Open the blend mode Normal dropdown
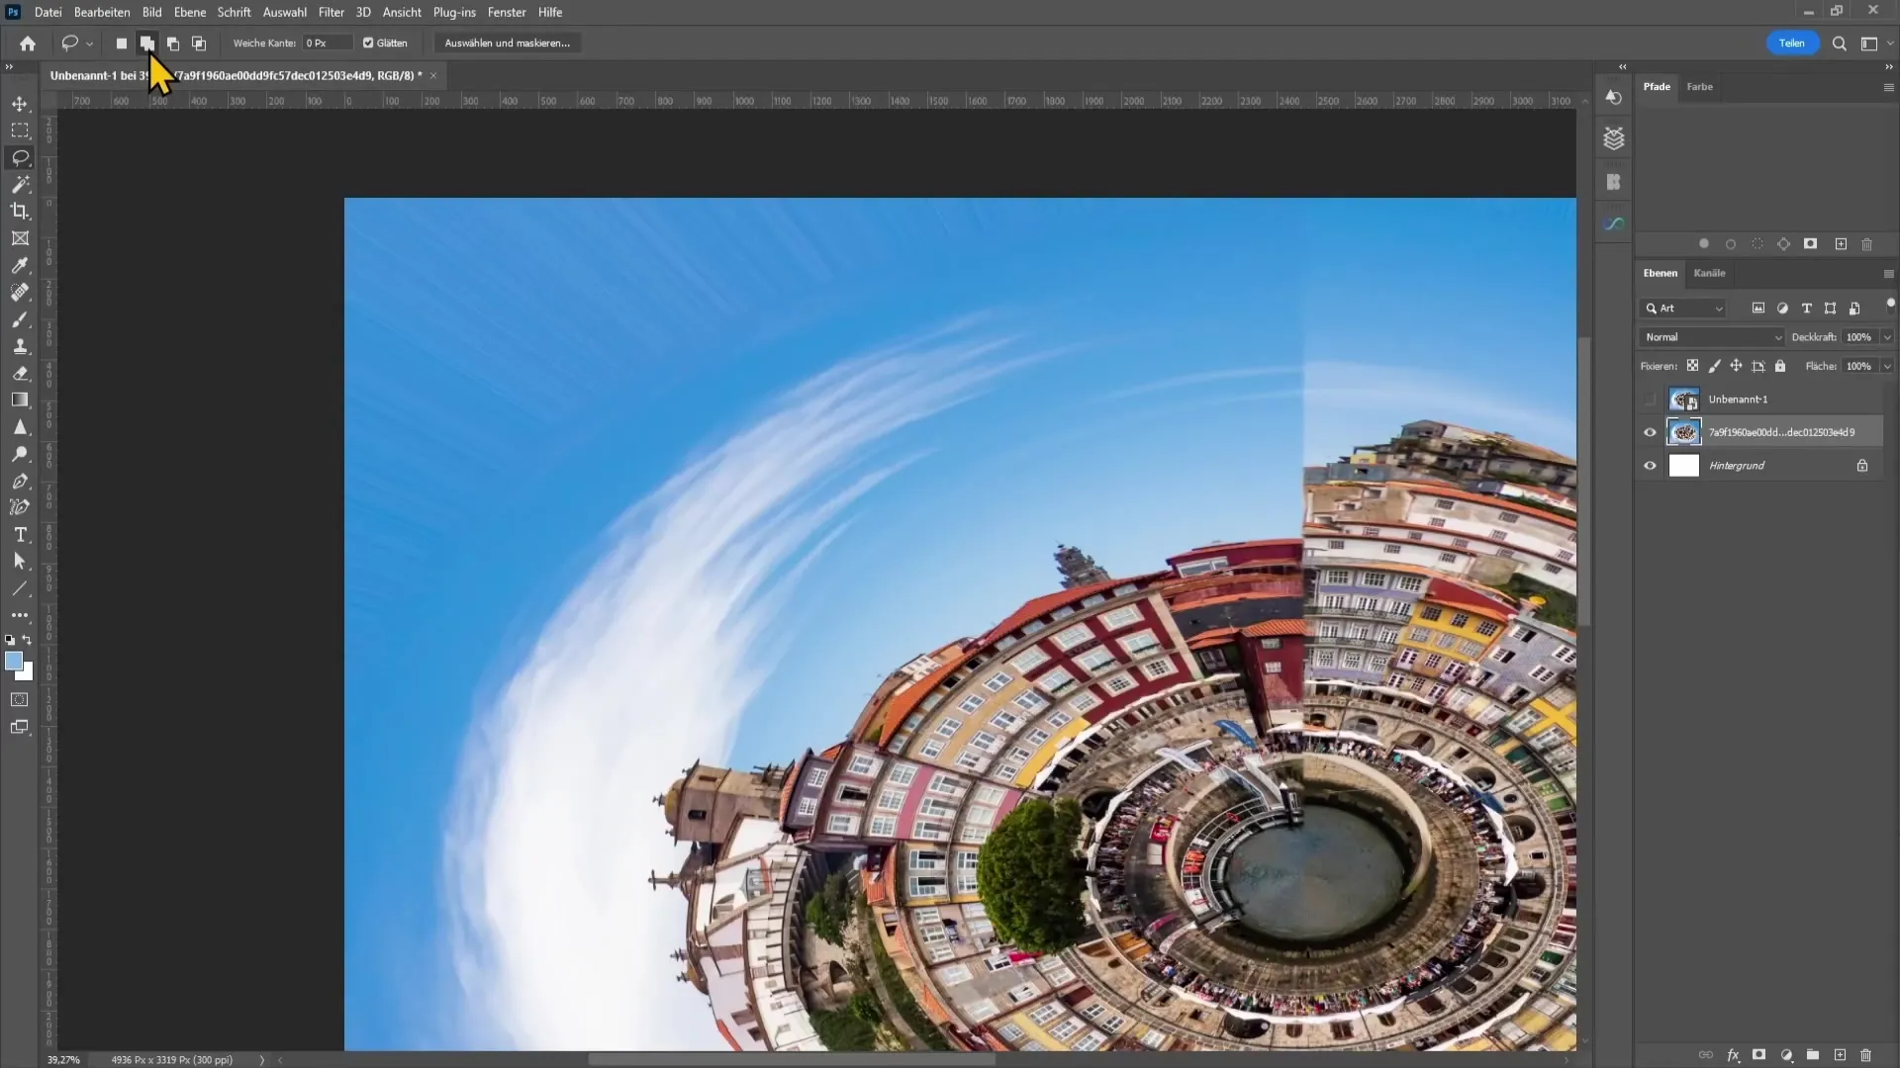The height and width of the screenshot is (1068, 1900). (x=1711, y=337)
